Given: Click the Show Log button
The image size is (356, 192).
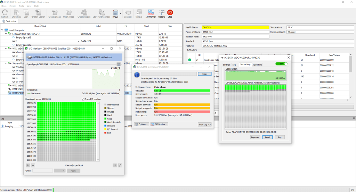Looking at the screenshot, I should 204,124.
